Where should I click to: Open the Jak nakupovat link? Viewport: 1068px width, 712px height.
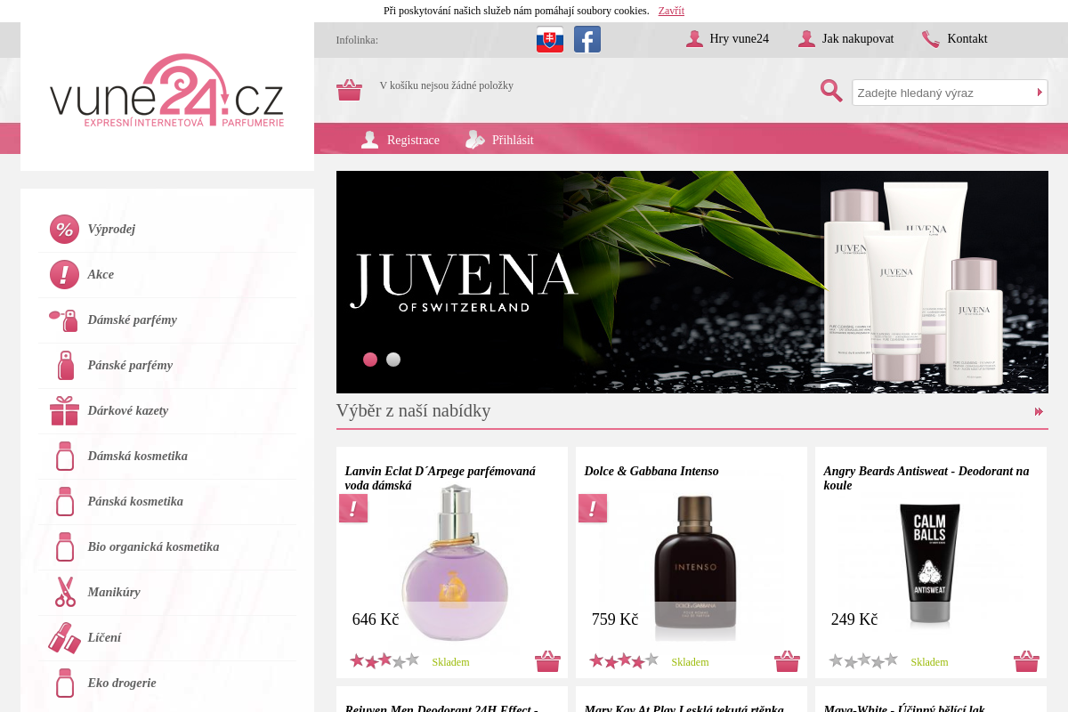pos(858,39)
